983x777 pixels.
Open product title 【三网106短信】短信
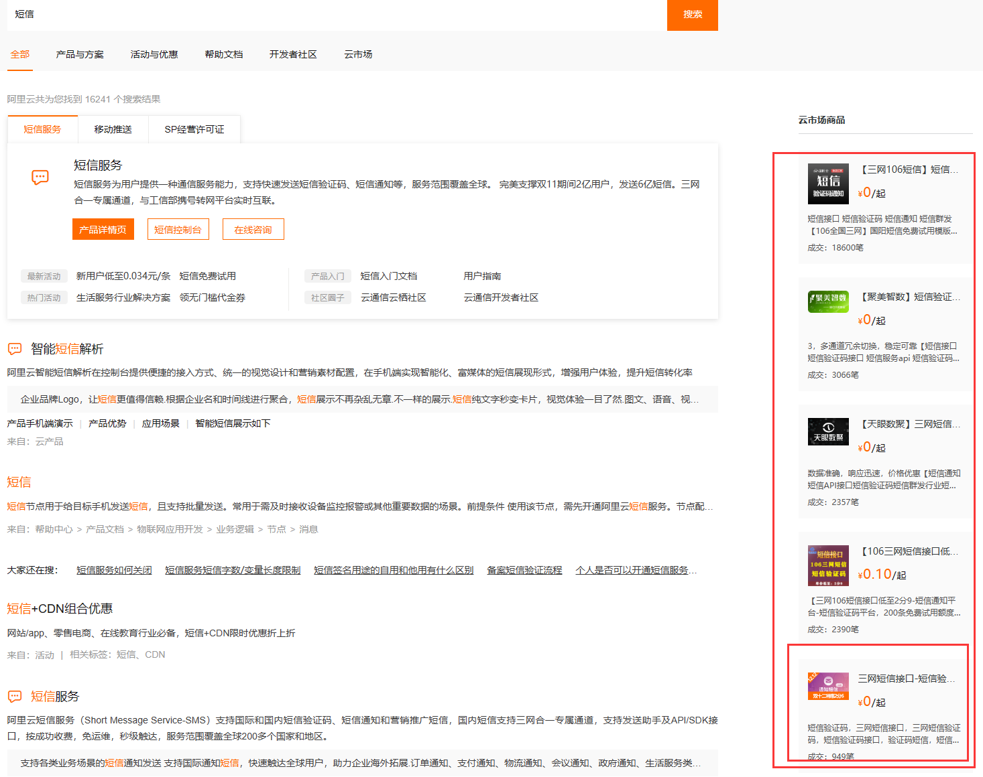(x=909, y=169)
